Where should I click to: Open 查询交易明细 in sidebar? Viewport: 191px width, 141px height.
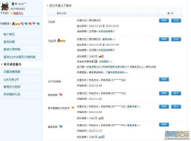(x=12, y=49)
